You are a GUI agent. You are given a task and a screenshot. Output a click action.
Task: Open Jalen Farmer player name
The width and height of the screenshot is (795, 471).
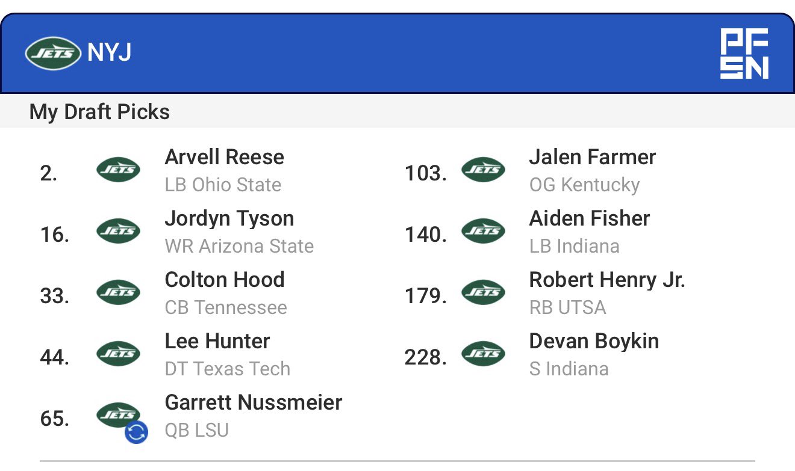[x=593, y=157]
